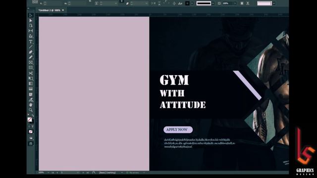The image size is (317, 178).
Task: Click the APPLY NOW button on canvas
Action: tap(178, 130)
